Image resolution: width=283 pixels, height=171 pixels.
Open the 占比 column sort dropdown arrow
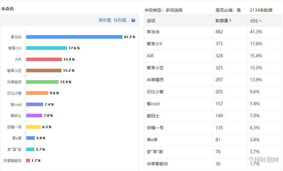tap(260, 21)
